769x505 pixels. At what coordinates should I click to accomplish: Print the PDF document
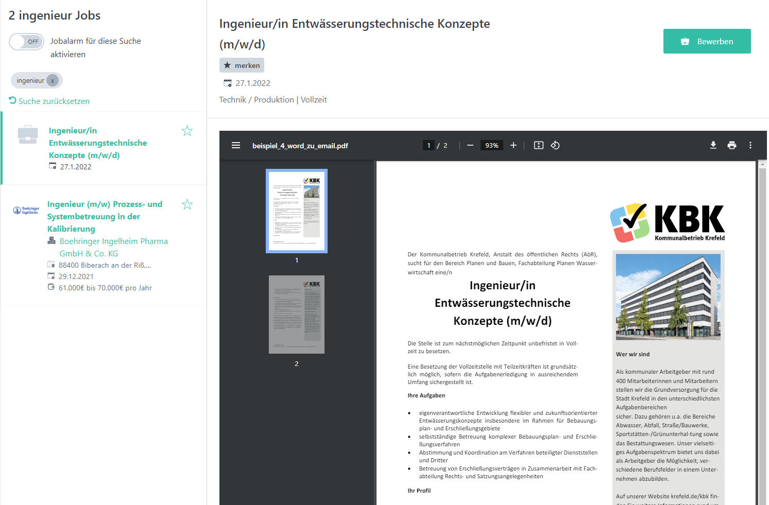pos(731,145)
